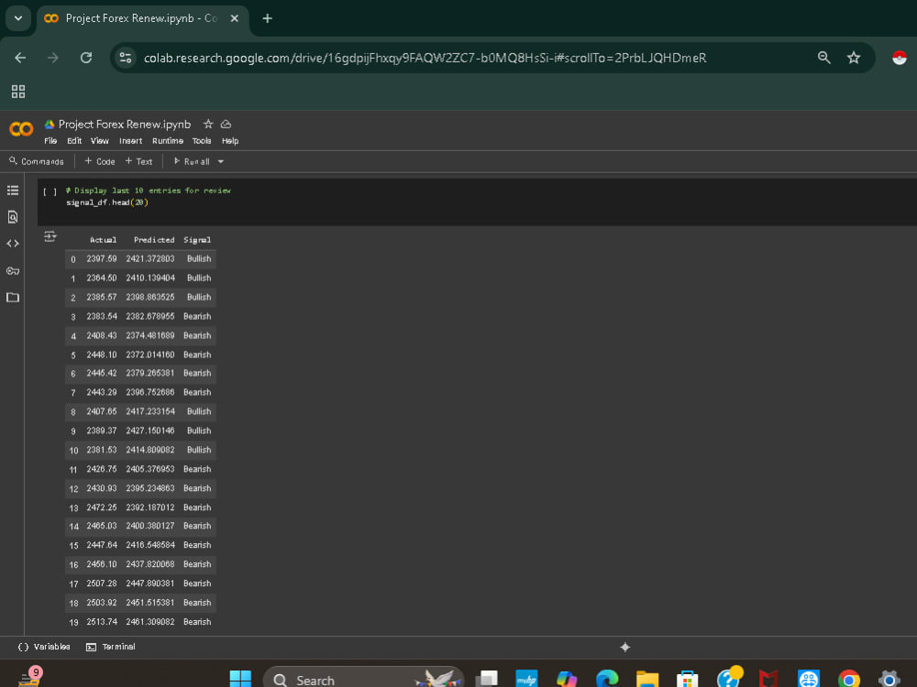The width and height of the screenshot is (917, 687).
Task: Click the Gemini sparkle icon at bottom
Action: click(x=625, y=647)
